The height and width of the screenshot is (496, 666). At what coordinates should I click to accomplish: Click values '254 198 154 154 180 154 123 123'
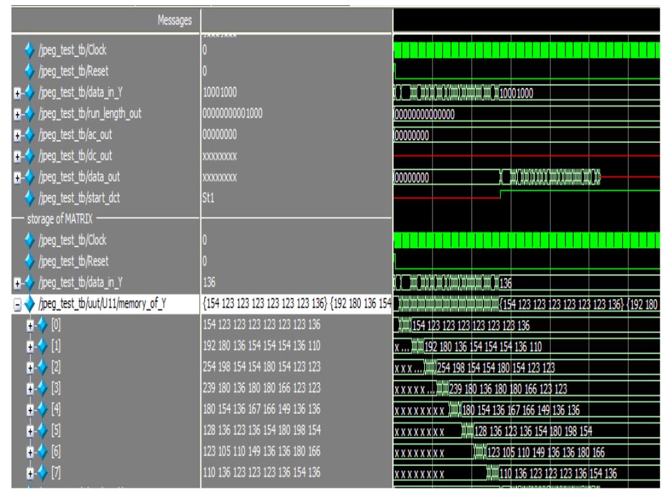pos(261,367)
